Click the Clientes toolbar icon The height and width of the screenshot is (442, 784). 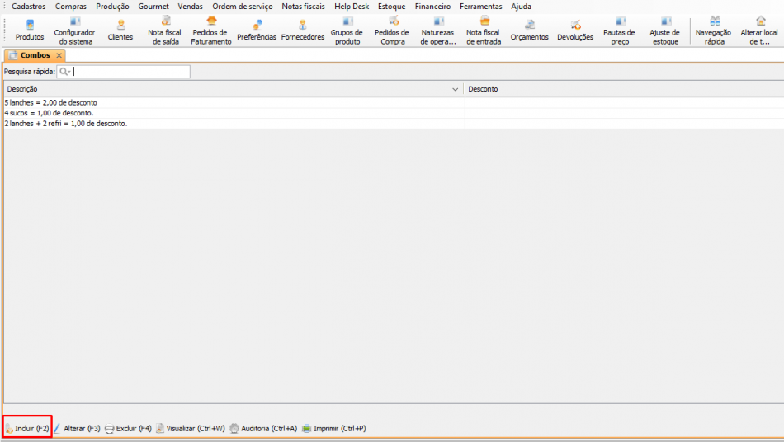click(120, 30)
